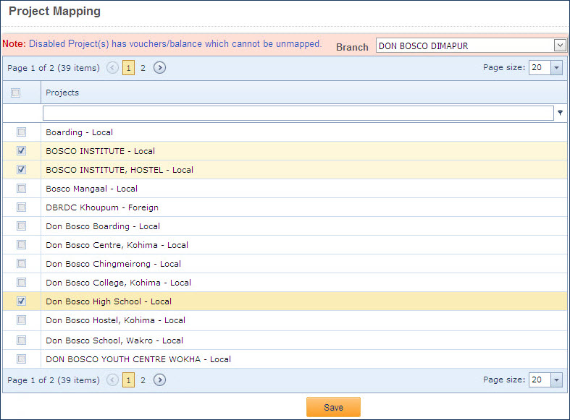Open the bottom Page size dropdown
570x420 pixels.
coord(556,380)
